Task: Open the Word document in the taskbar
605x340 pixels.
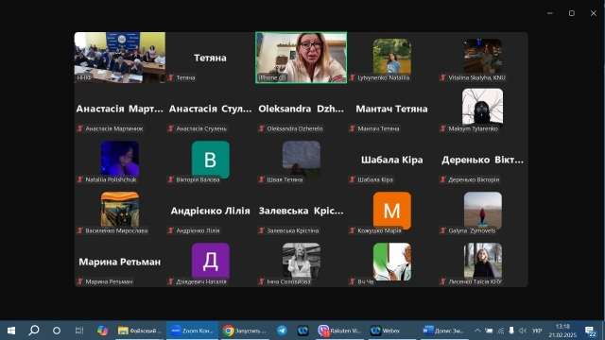Action: pos(443,331)
